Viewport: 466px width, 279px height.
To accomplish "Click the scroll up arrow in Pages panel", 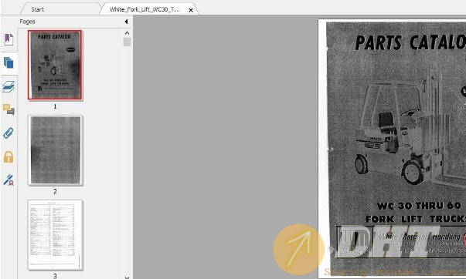I will (127, 33).
